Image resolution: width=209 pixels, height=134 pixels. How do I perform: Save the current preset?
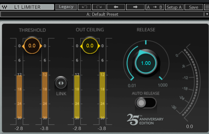pos(194,7)
